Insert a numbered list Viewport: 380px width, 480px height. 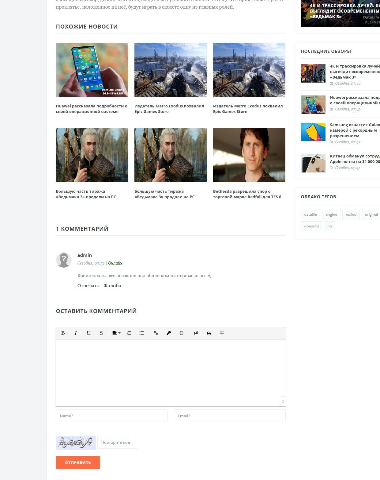[129, 333]
